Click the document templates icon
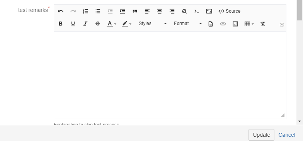Screen dimensions: 303x141 tap(211, 24)
